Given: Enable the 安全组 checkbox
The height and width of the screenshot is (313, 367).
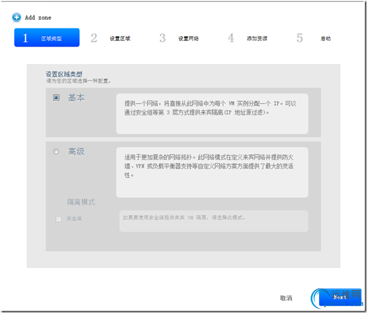Looking at the screenshot, I should [x=58, y=219].
